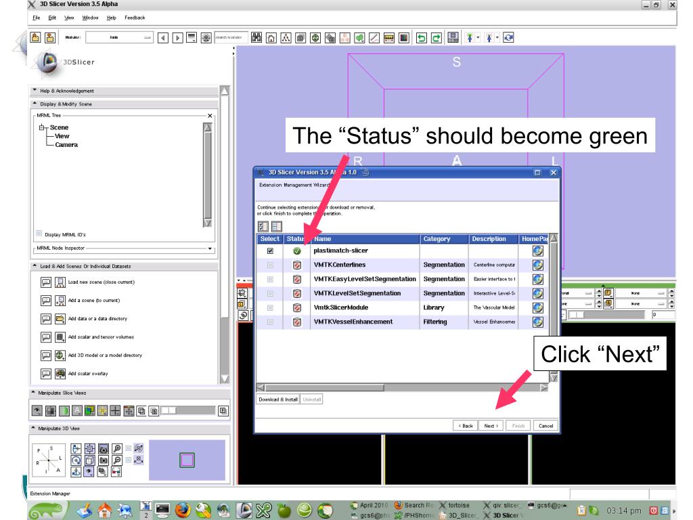Viewport: 693px width, 520px height.
Task: Check VMTKLevelSetSegmentation select checkbox
Action: coord(270,294)
